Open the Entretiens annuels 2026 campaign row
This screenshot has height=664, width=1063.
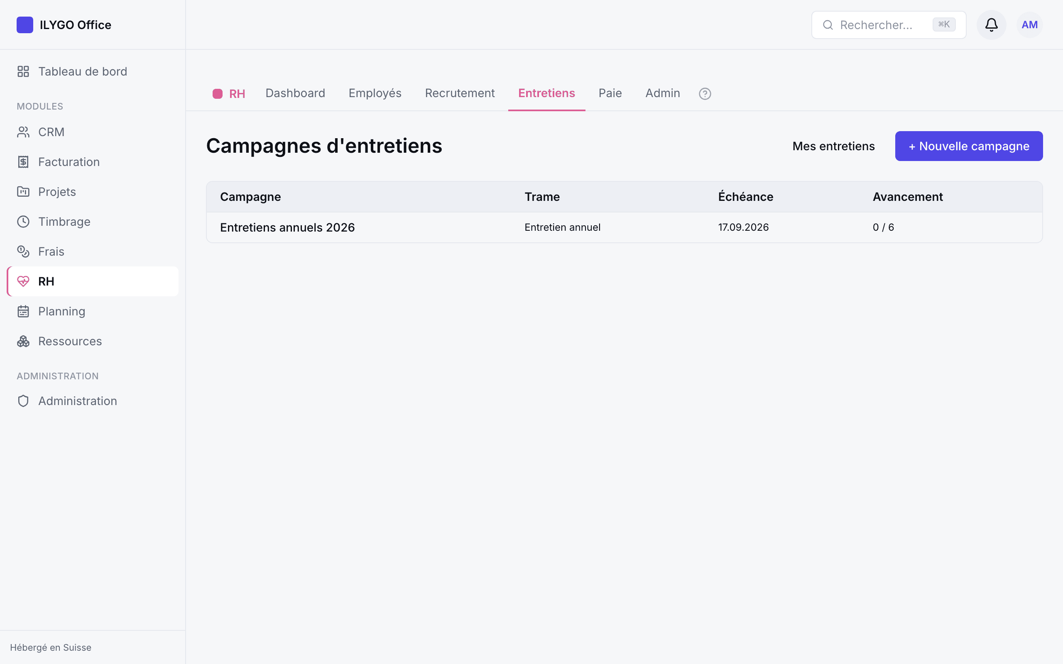(x=624, y=227)
